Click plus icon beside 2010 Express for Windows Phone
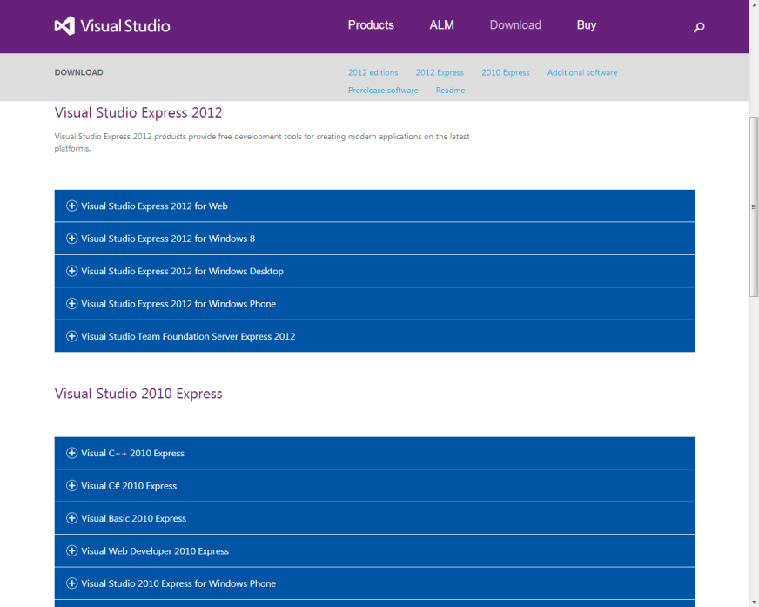759x607 pixels. point(71,583)
